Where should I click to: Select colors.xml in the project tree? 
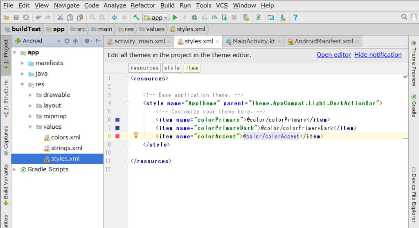62,137
